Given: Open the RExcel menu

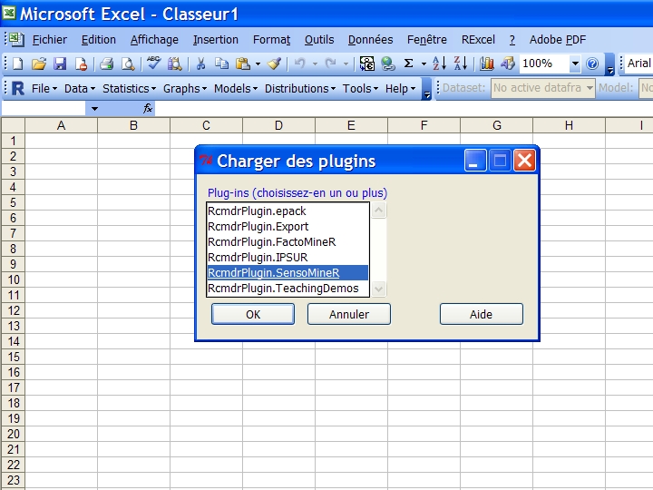Looking at the screenshot, I should 478,40.
